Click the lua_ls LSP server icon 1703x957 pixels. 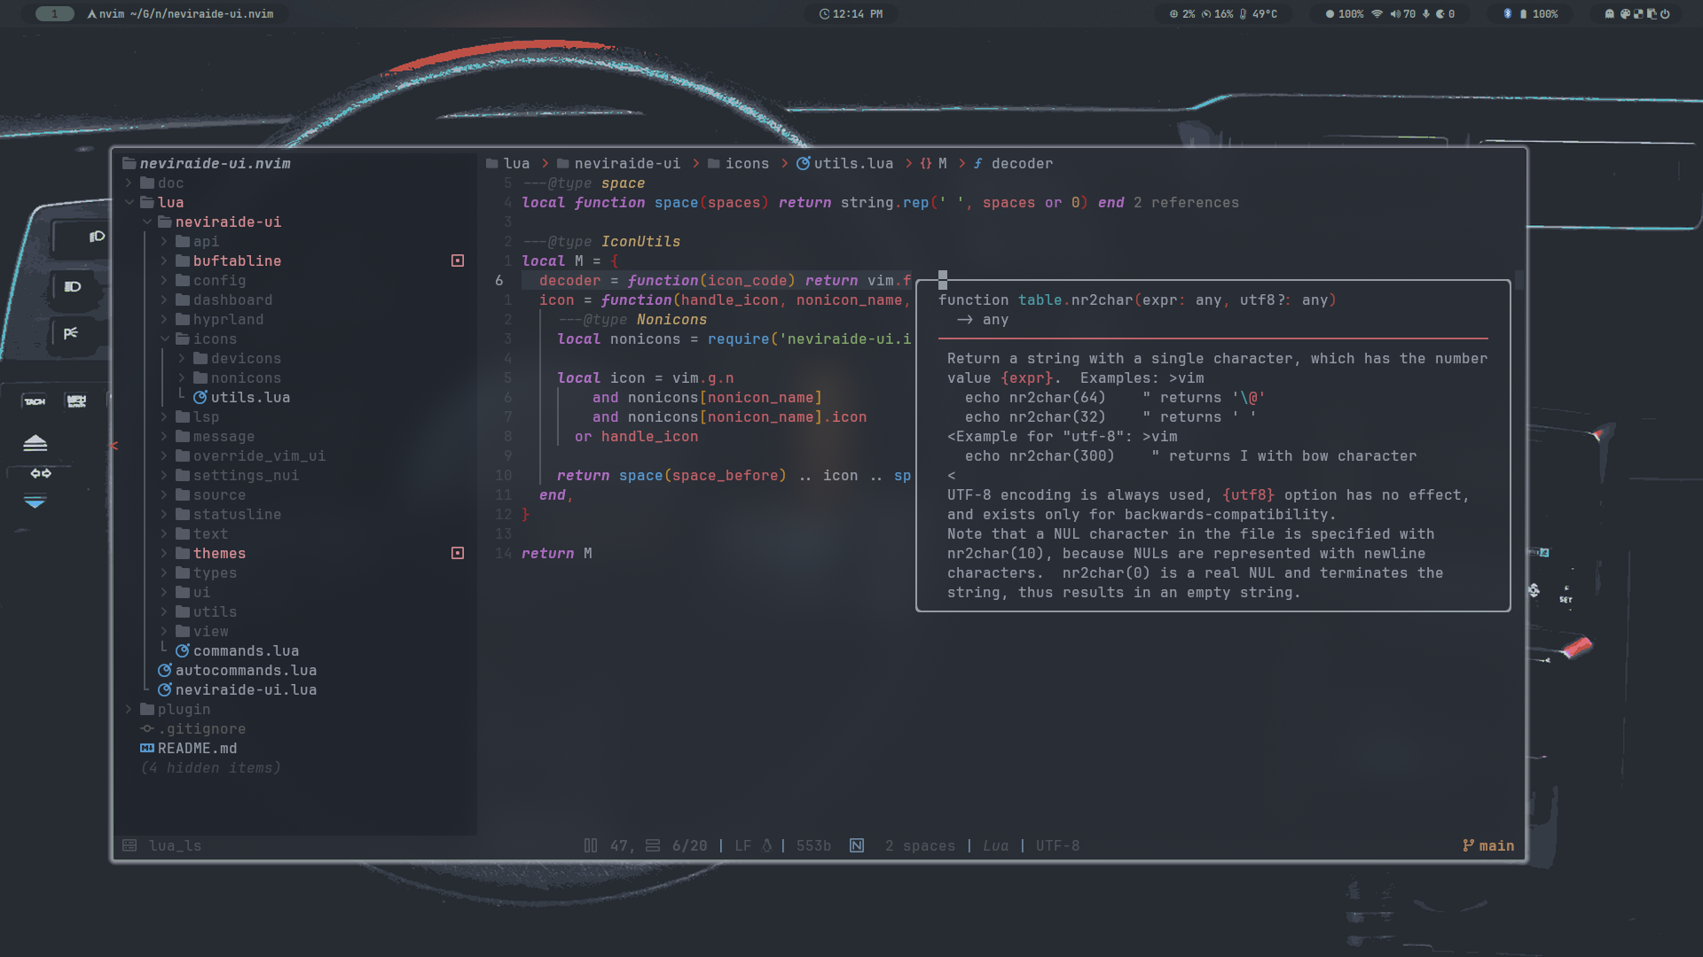[x=129, y=845]
